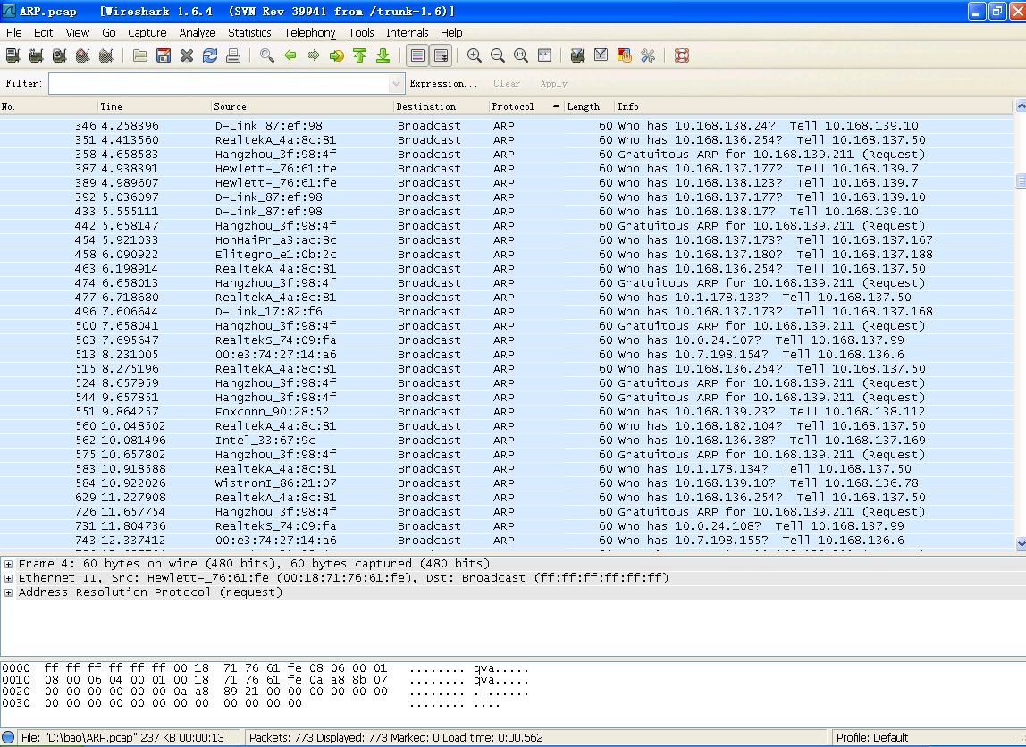Sort packets by the Protocol column header
Viewport: 1026px width, 747px height.
513,106
